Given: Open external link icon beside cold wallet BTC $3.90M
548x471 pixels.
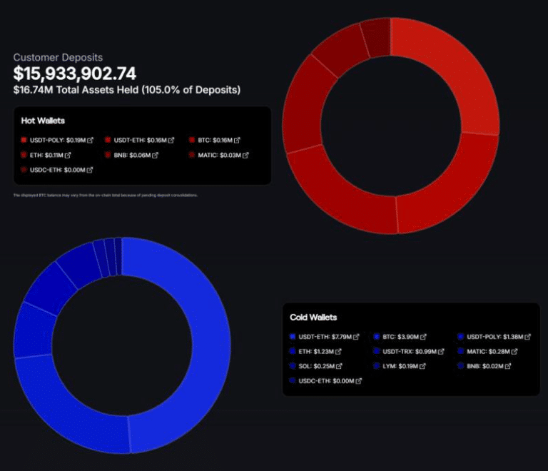Looking at the screenshot, I should tap(423, 337).
